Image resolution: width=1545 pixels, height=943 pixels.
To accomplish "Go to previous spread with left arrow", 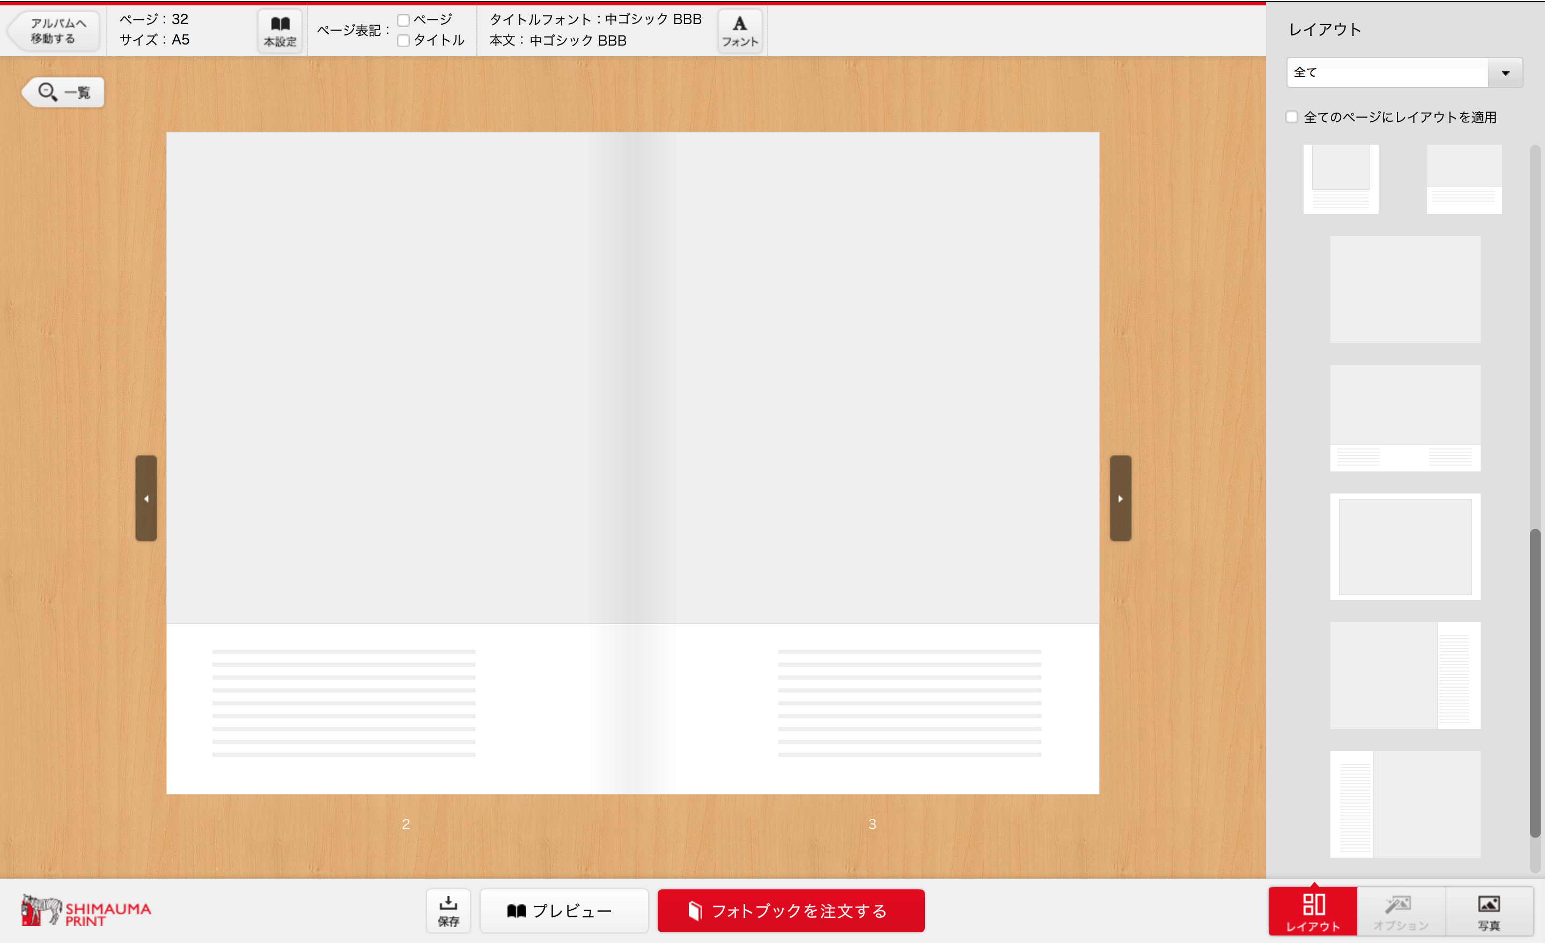I will [x=146, y=498].
